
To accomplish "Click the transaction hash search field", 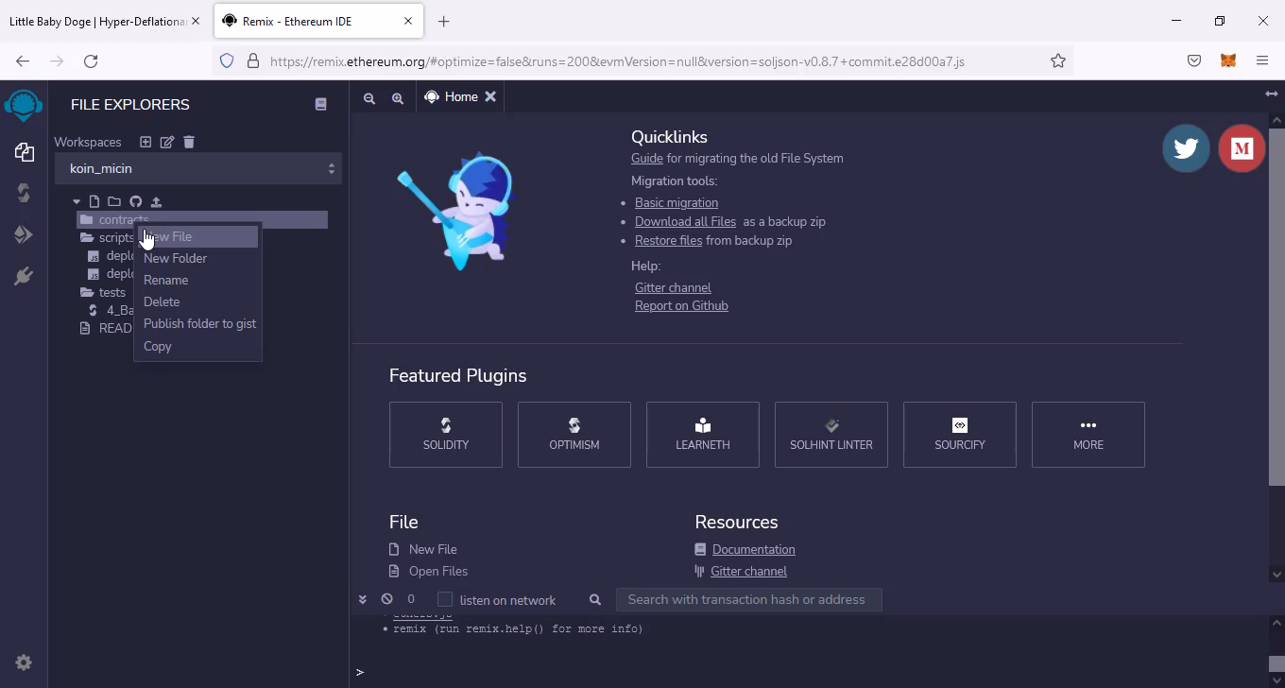I will [x=747, y=599].
